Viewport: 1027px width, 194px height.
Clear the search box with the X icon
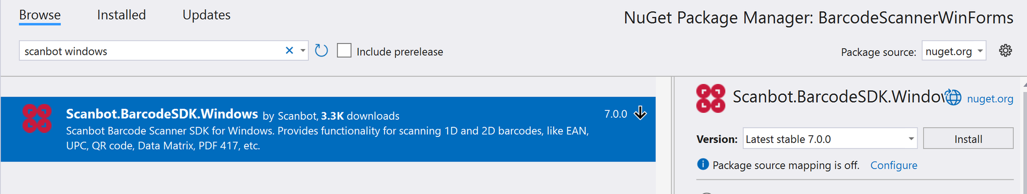tap(289, 51)
